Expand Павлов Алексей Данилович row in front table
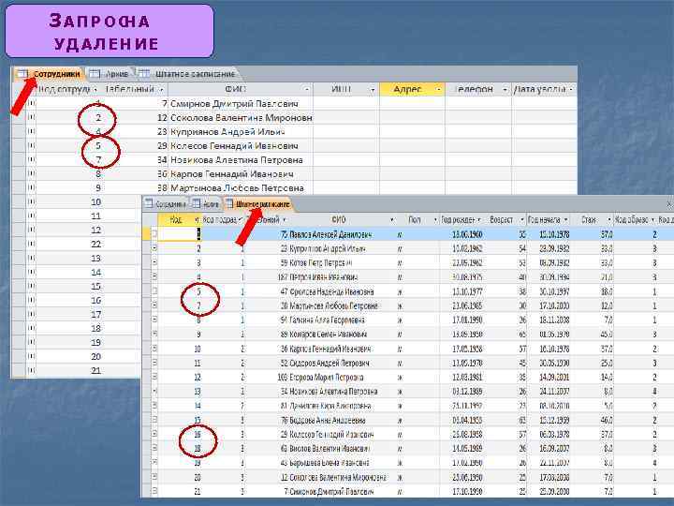The image size is (674, 506). pyautogui.click(x=154, y=234)
